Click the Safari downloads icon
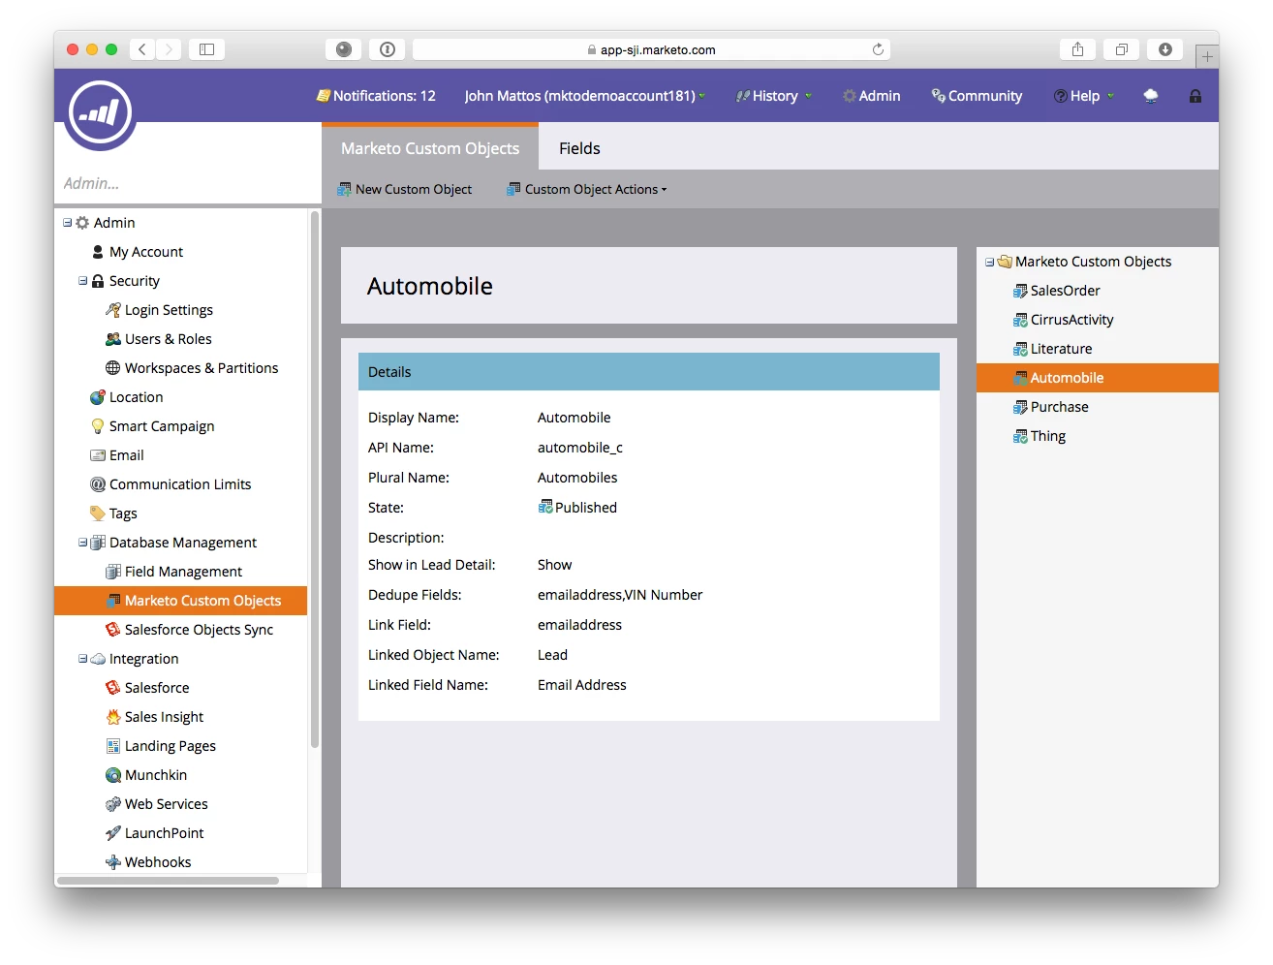Screen dimensions: 1273x965 [1165, 49]
